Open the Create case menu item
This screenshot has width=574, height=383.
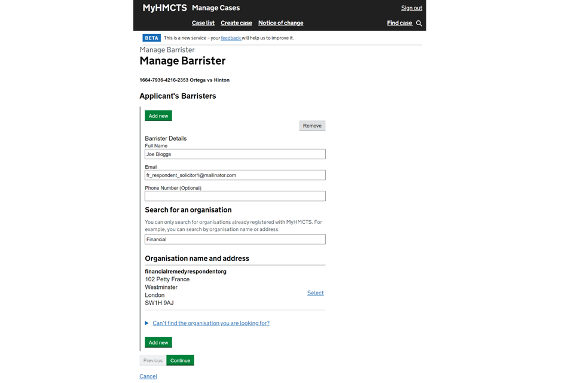[236, 23]
